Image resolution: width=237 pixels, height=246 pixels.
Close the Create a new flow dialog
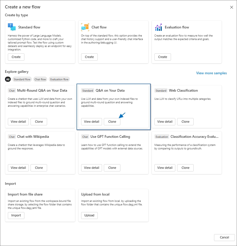231,7
